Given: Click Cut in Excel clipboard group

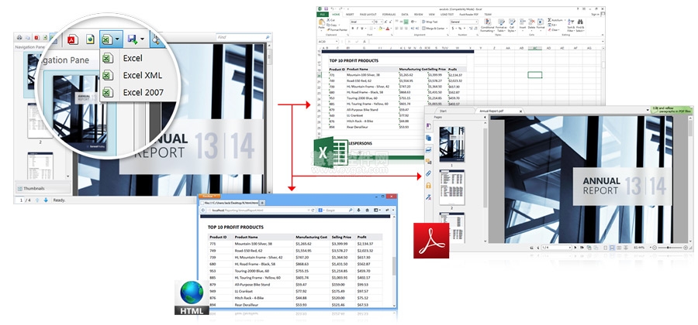Looking at the screenshot, I should pos(331,20).
